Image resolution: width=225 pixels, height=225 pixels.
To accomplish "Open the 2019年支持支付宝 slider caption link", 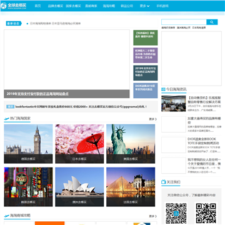I will tap(37, 94).
